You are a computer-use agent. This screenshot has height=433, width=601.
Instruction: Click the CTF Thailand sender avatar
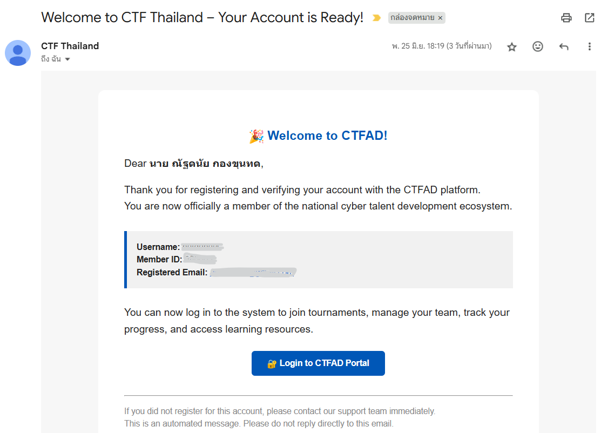(x=18, y=52)
